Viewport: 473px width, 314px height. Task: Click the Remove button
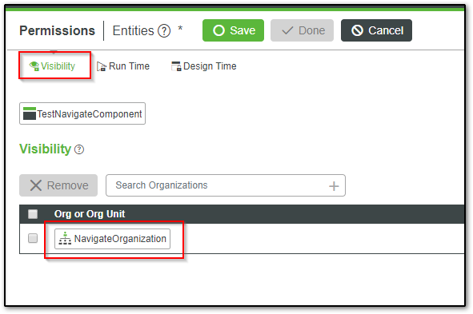click(58, 185)
